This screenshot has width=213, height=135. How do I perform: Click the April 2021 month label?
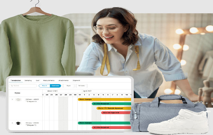(87, 91)
